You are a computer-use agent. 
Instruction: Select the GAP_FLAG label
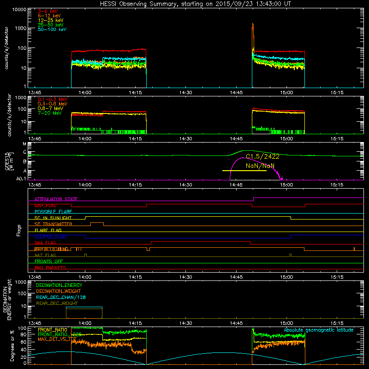pos(45,205)
